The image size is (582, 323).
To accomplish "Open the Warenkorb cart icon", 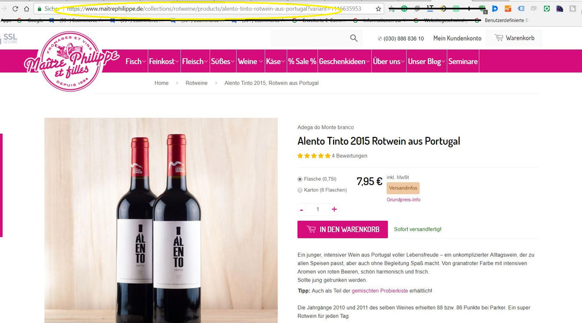I will [498, 38].
